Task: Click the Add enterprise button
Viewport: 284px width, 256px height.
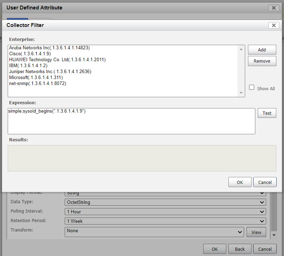Action: 262,50
